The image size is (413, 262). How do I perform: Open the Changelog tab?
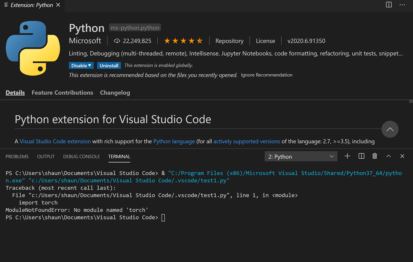pos(115,93)
